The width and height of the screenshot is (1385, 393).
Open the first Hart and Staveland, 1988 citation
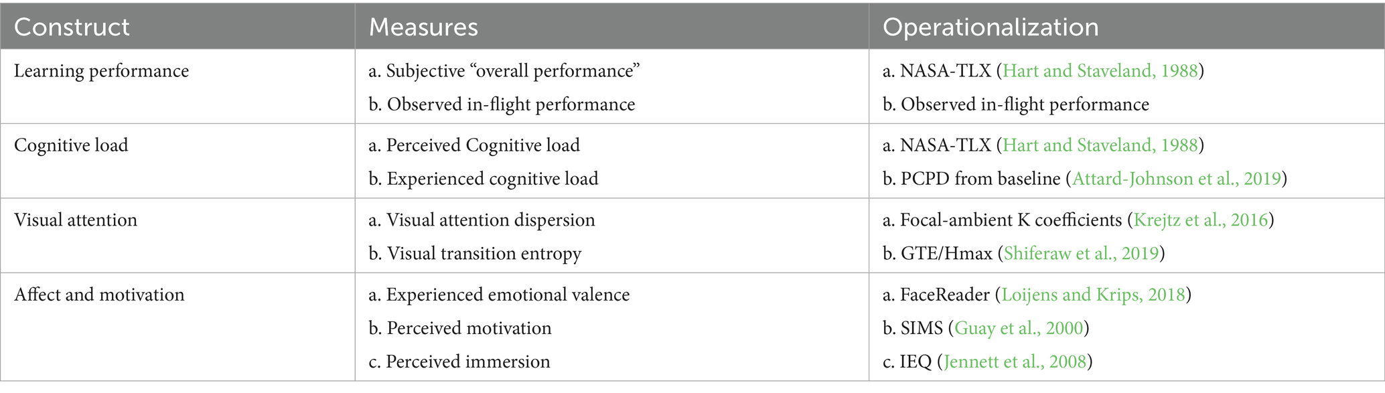click(x=1100, y=71)
